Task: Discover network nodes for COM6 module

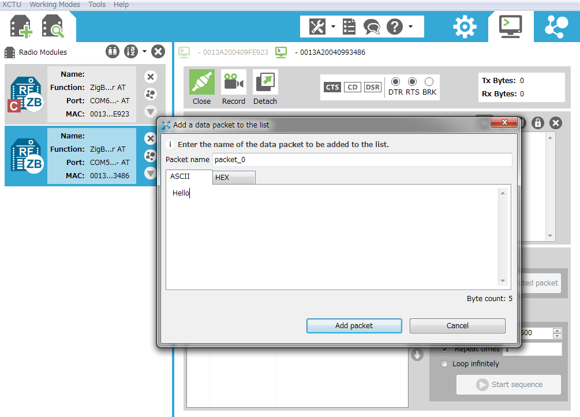Action: 151,94
